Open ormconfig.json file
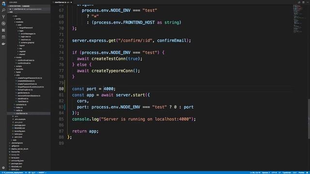 click(17, 161)
